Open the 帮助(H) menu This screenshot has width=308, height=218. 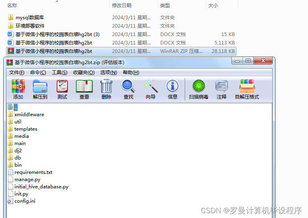pyautogui.click(x=131, y=73)
